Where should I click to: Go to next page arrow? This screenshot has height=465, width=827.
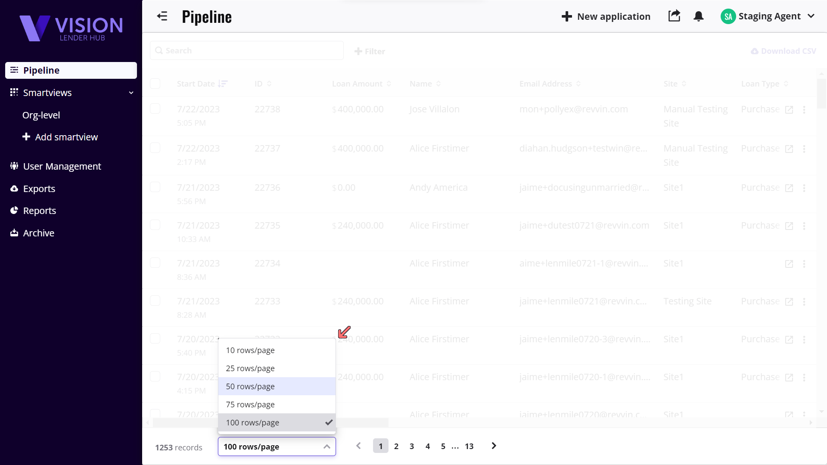pos(494,446)
